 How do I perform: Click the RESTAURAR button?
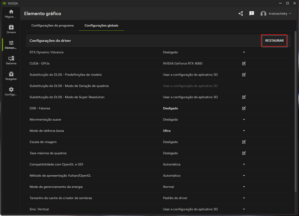click(x=275, y=41)
